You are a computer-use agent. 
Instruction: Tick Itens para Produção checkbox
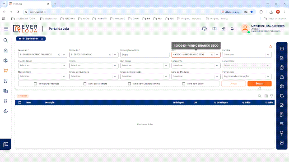pos(35,84)
